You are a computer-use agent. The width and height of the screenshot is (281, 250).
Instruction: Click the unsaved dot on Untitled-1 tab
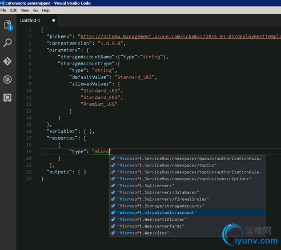[54, 20]
